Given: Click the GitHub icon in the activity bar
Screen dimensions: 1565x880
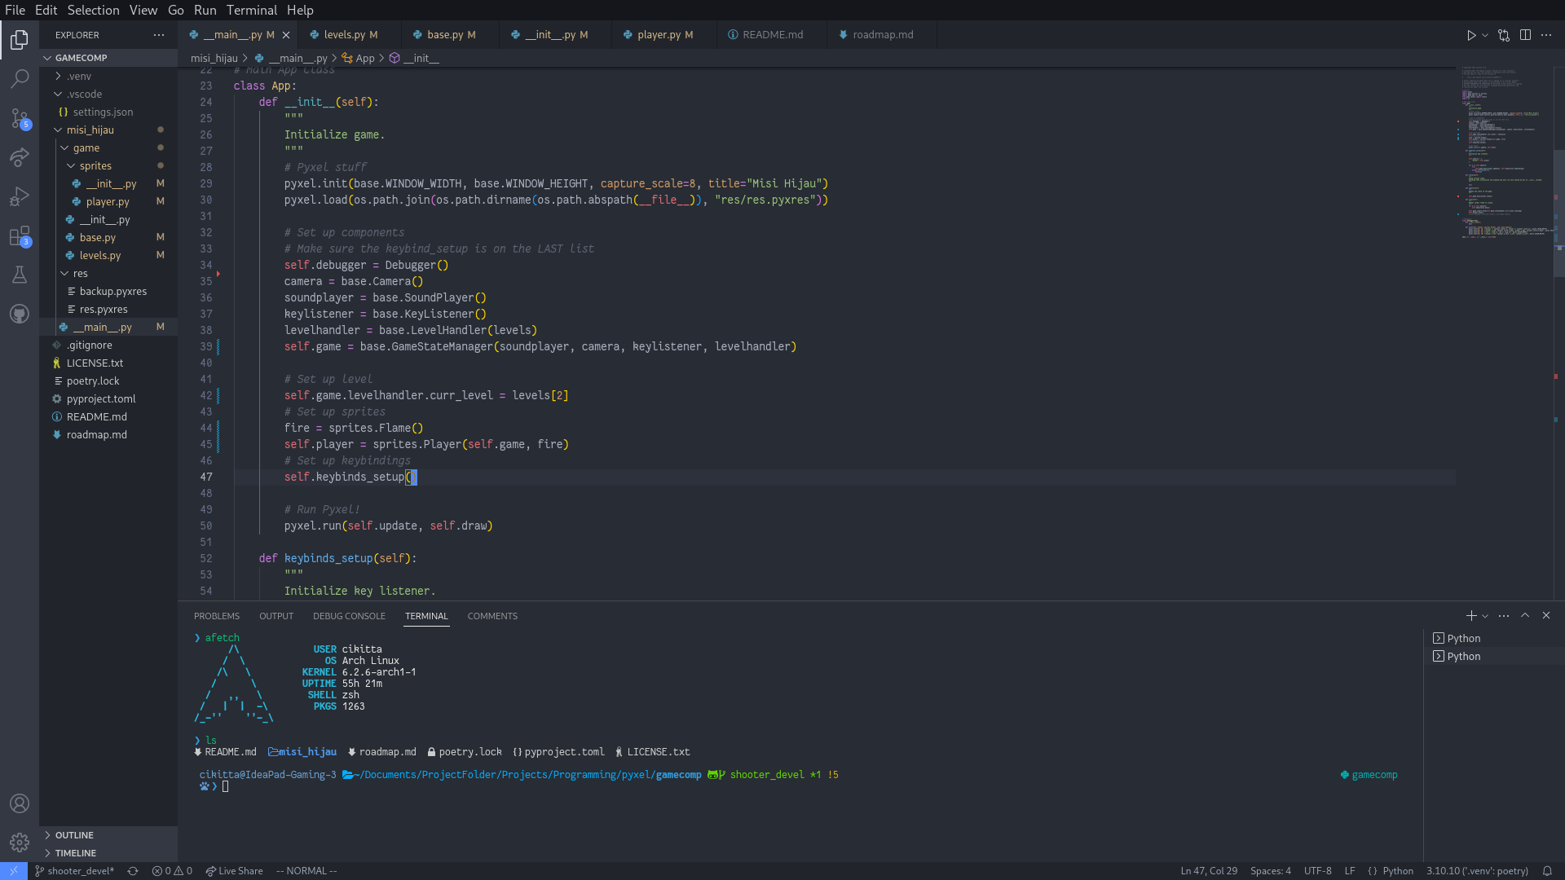Looking at the screenshot, I should (20, 314).
